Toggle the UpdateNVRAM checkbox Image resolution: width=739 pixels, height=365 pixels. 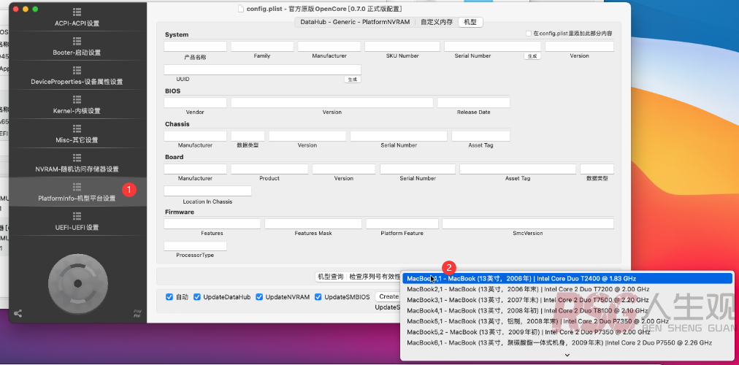[x=259, y=296]
